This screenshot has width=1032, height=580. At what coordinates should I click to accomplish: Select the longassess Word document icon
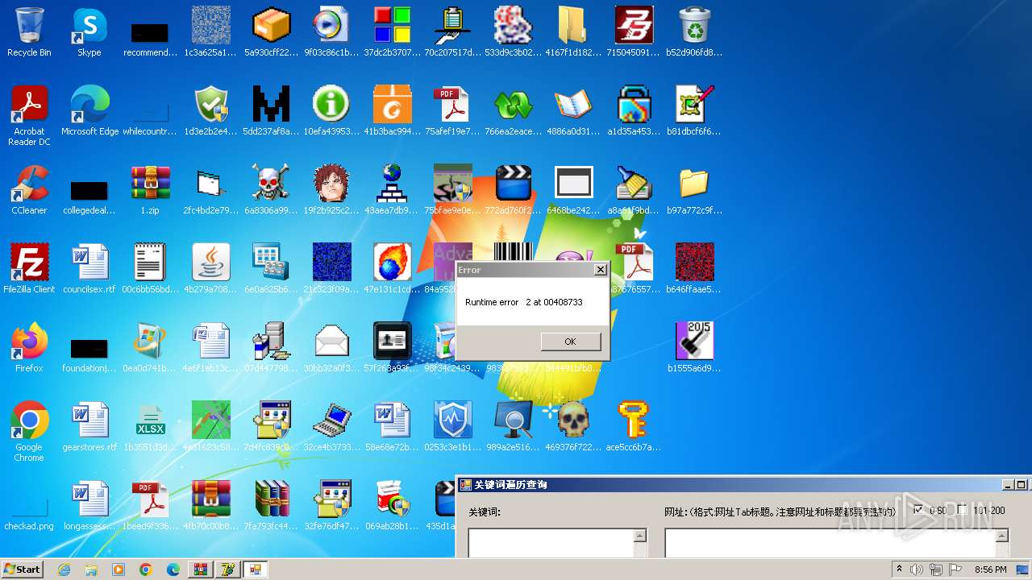tap(89, 506)
